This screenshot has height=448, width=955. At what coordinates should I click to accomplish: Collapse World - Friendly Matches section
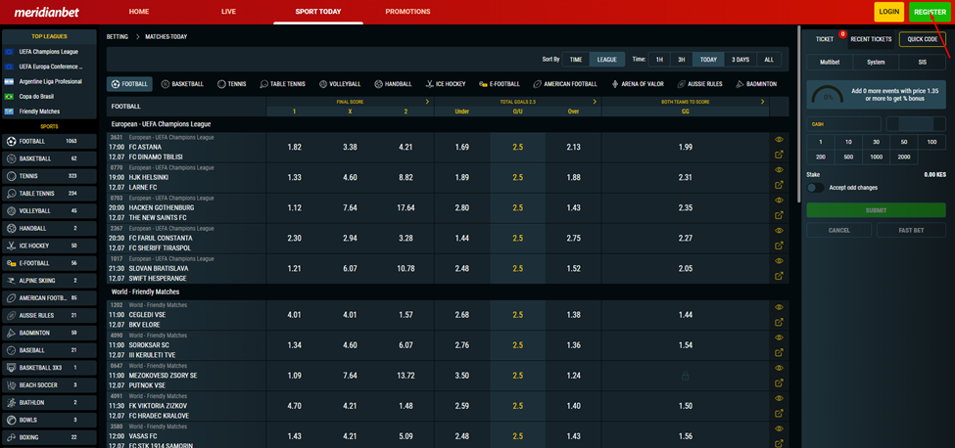coord(448,291)
